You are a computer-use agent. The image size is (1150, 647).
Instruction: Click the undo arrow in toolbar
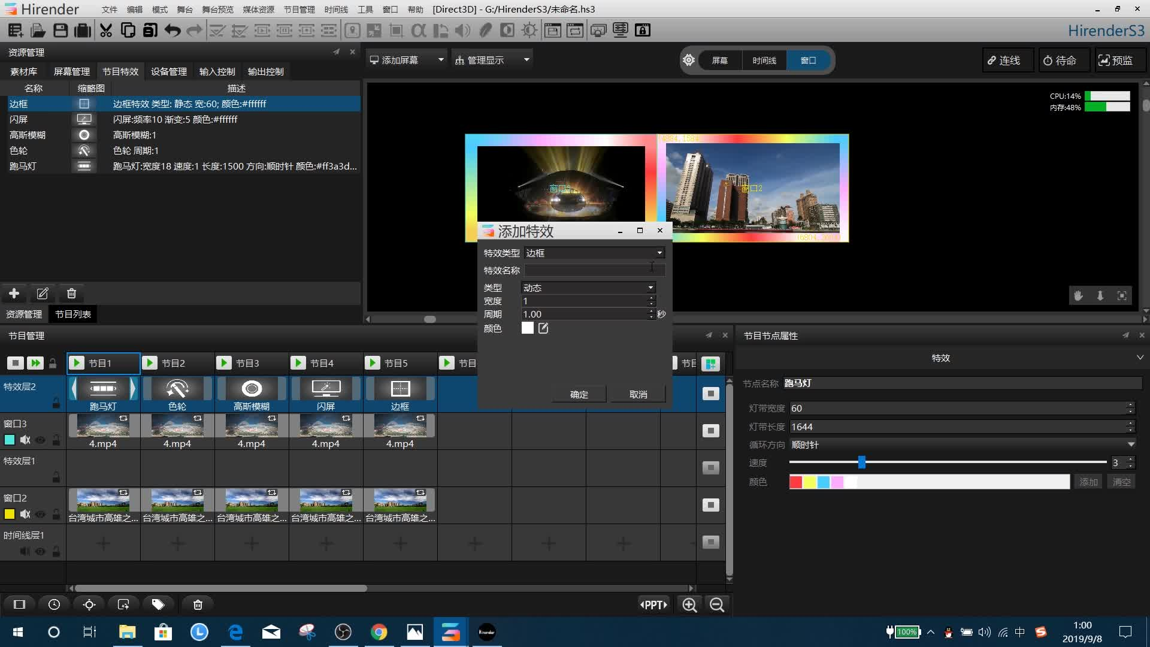tap(172, 30)
